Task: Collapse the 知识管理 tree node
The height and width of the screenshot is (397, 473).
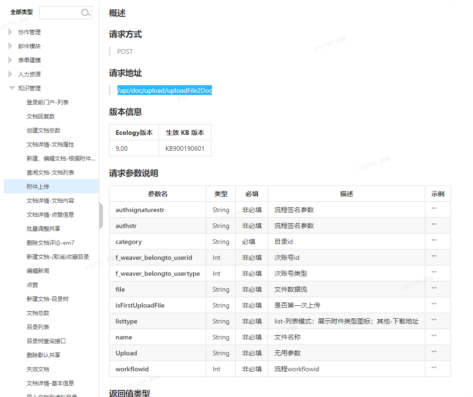Action: pos(11,88)
